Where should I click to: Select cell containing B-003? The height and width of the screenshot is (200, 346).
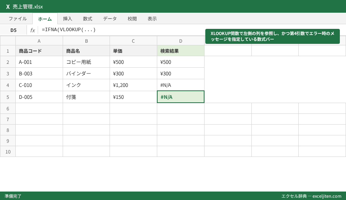(x=39, y=73)
